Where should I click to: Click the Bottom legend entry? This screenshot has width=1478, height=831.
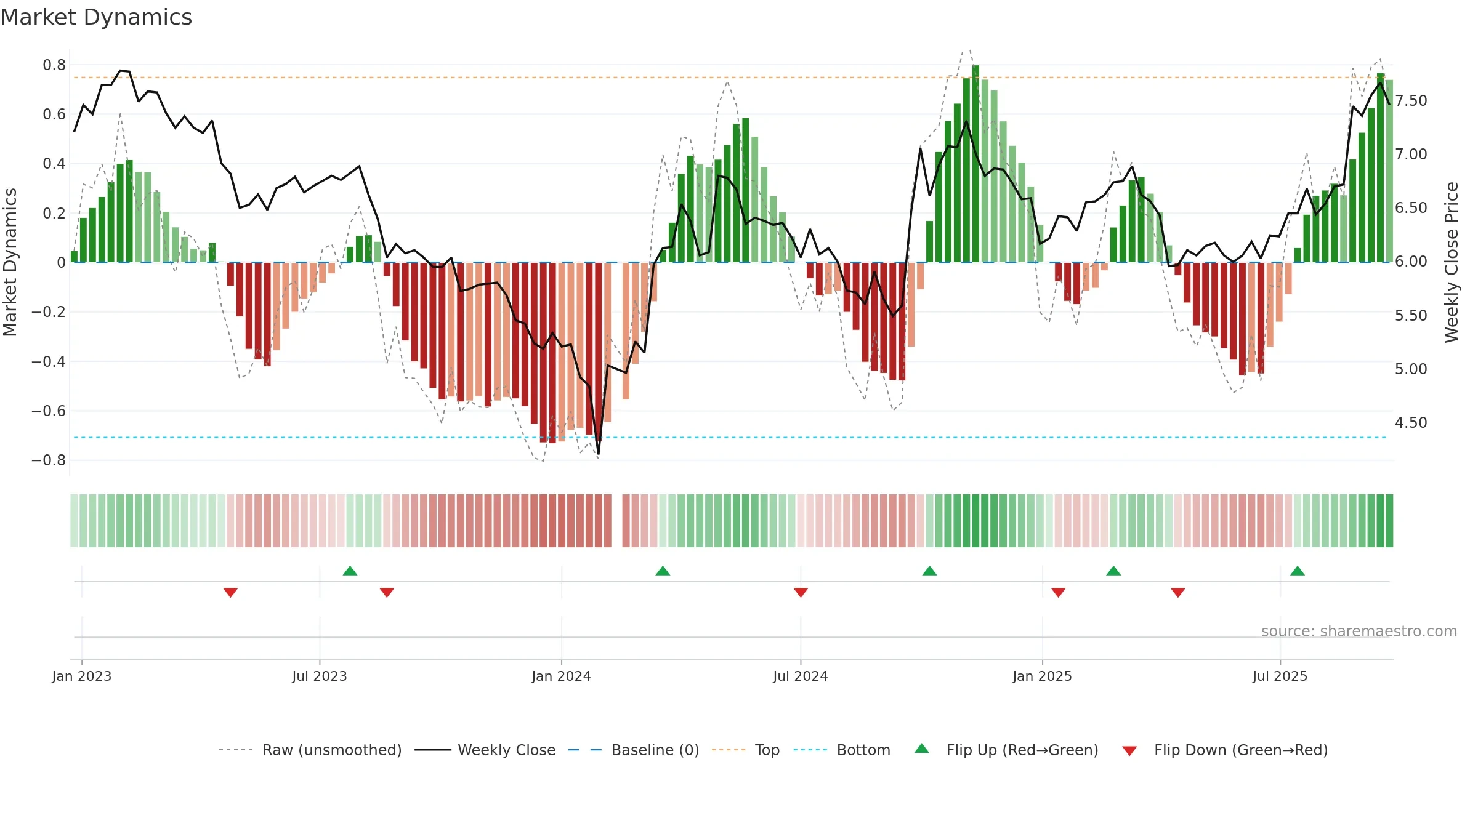tap(842, 750)
